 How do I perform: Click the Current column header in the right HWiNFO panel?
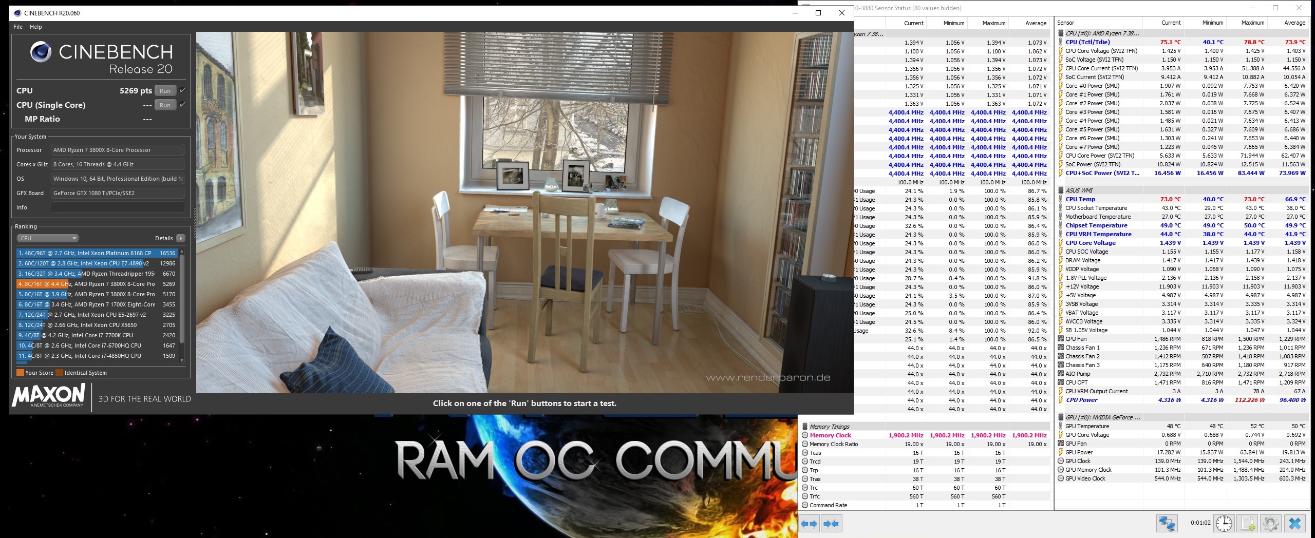coord(1163,23)
